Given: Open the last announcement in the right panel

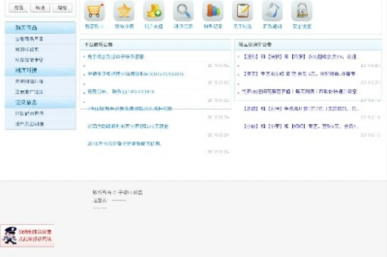Looking at the screenshot, I should [x=301, y=126].
